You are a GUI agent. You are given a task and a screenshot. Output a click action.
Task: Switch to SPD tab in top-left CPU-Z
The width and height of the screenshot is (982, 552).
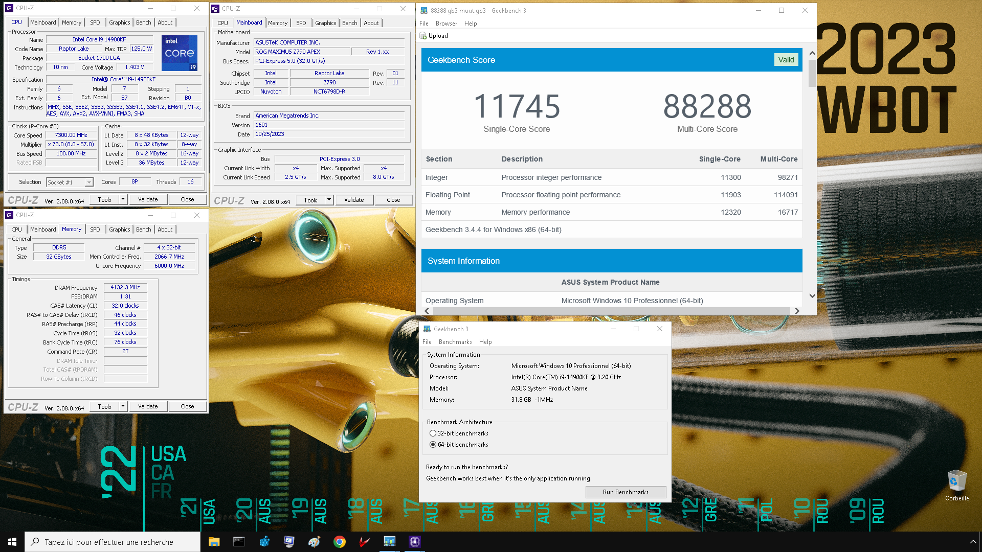95,22
